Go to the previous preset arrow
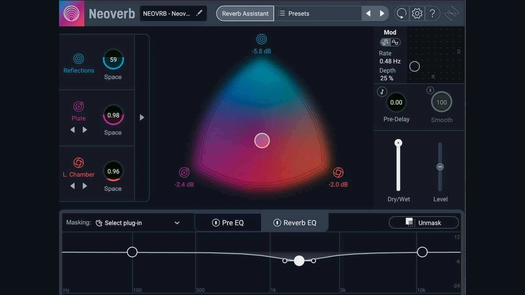Image resolution: width=525 pixels, height=295 pixels. [x=368, y=13]
